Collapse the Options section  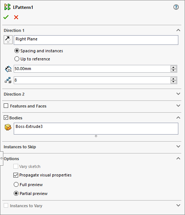(x=178, y=158)
